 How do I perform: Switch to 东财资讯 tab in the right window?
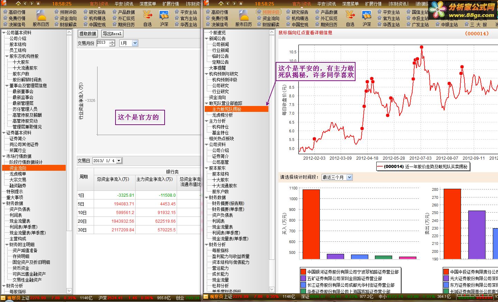pyautogui.click(x=398, y=4)
